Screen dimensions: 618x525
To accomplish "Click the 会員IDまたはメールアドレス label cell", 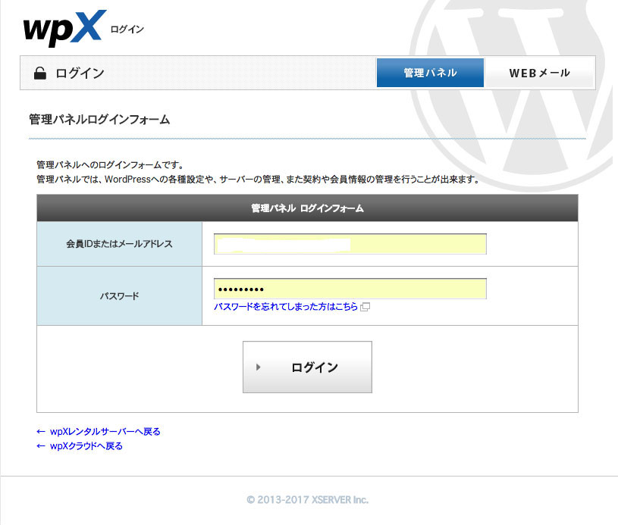I will click(x=119, y=244).
